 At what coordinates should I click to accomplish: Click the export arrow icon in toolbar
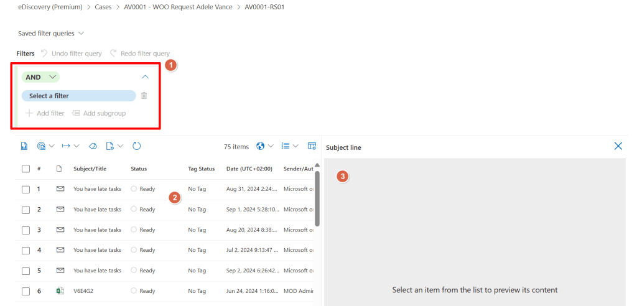click(66, 146)
